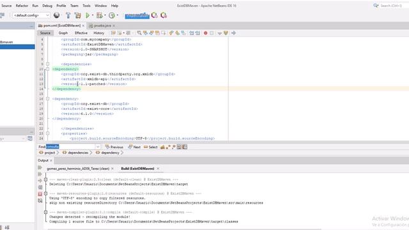Switch to the History view tab
Viewport: 409px width, 230px height.
tap(99, 33)
